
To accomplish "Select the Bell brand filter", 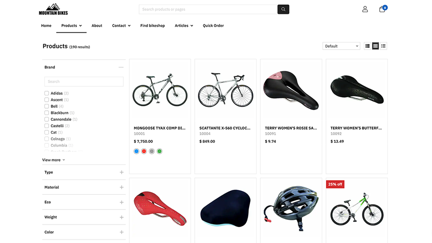I will click(x=46, y=106).
